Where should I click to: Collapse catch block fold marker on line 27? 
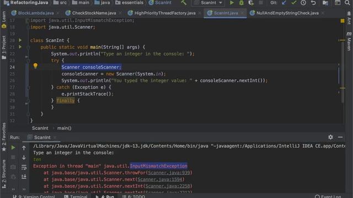pos(28,87)
